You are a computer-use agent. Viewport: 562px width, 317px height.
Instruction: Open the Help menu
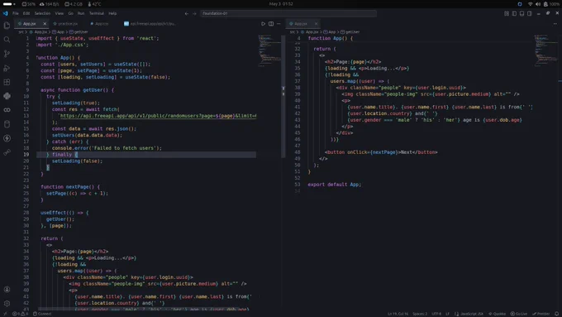click(x=112, y=13)
